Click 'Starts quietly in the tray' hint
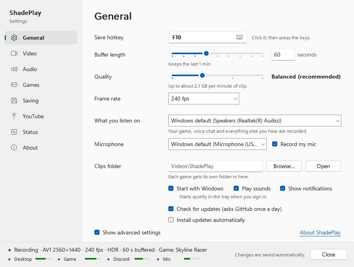This screenshot has height=267, width=354. coord(223,197)
